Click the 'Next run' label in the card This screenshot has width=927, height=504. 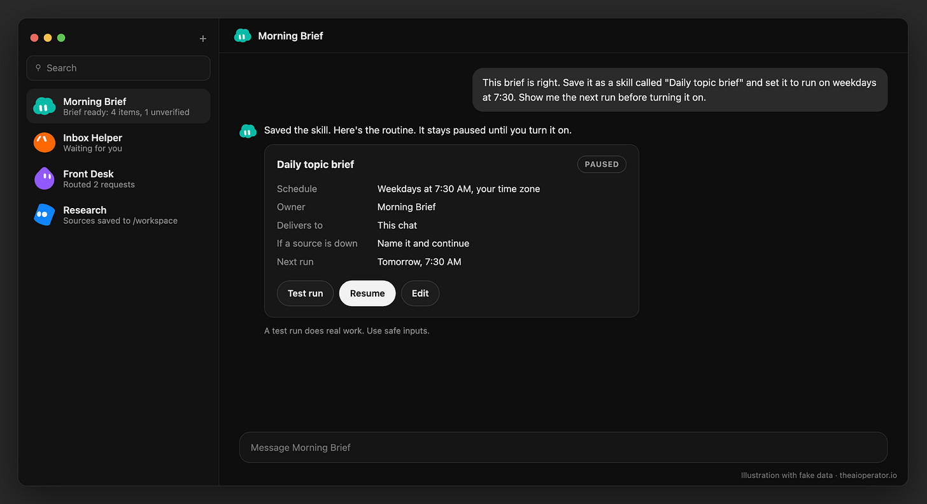(x=295, y=262)
